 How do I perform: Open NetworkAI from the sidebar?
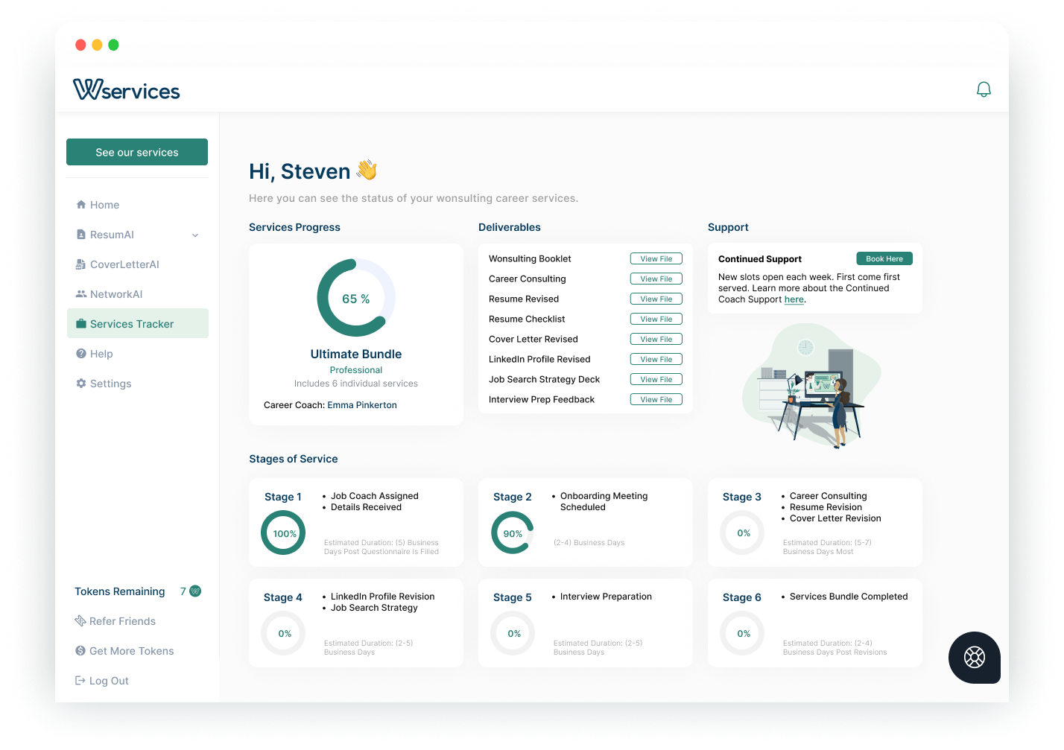click(x=81, y=293)
